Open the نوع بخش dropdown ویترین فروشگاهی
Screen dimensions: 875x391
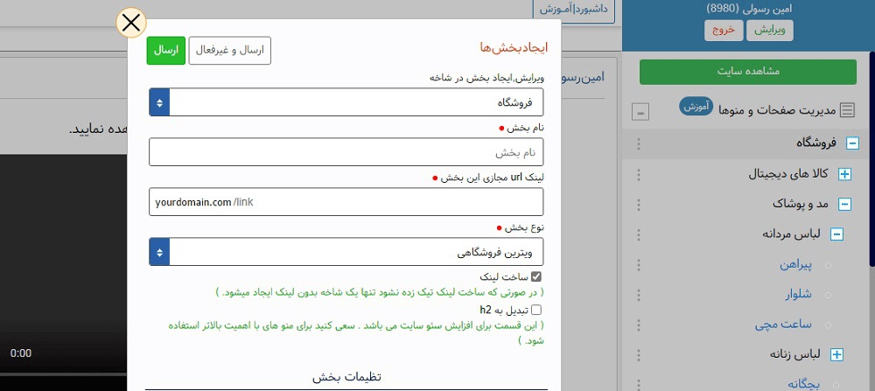[x=346, y=252]
